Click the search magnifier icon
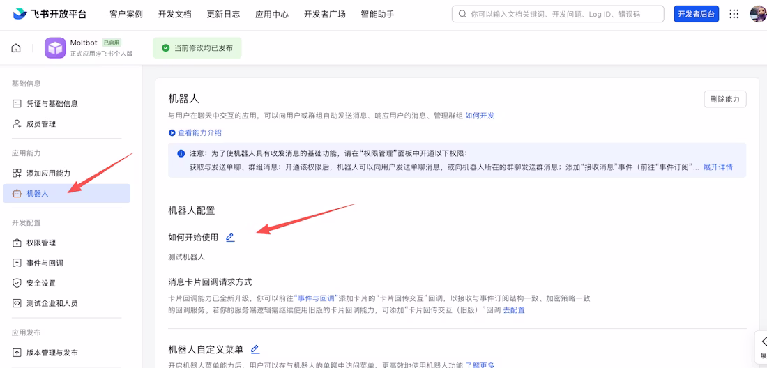Viewport: 767px width, 368px height. click(462, 14)
